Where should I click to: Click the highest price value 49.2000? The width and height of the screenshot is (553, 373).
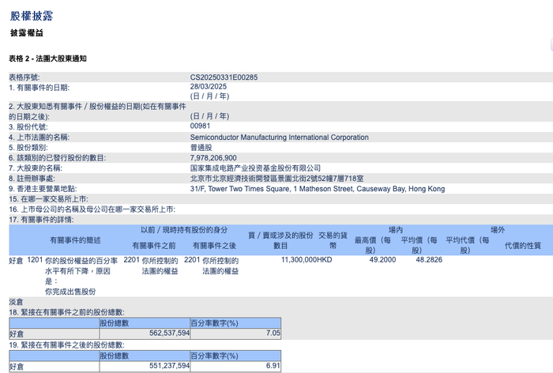382,260
